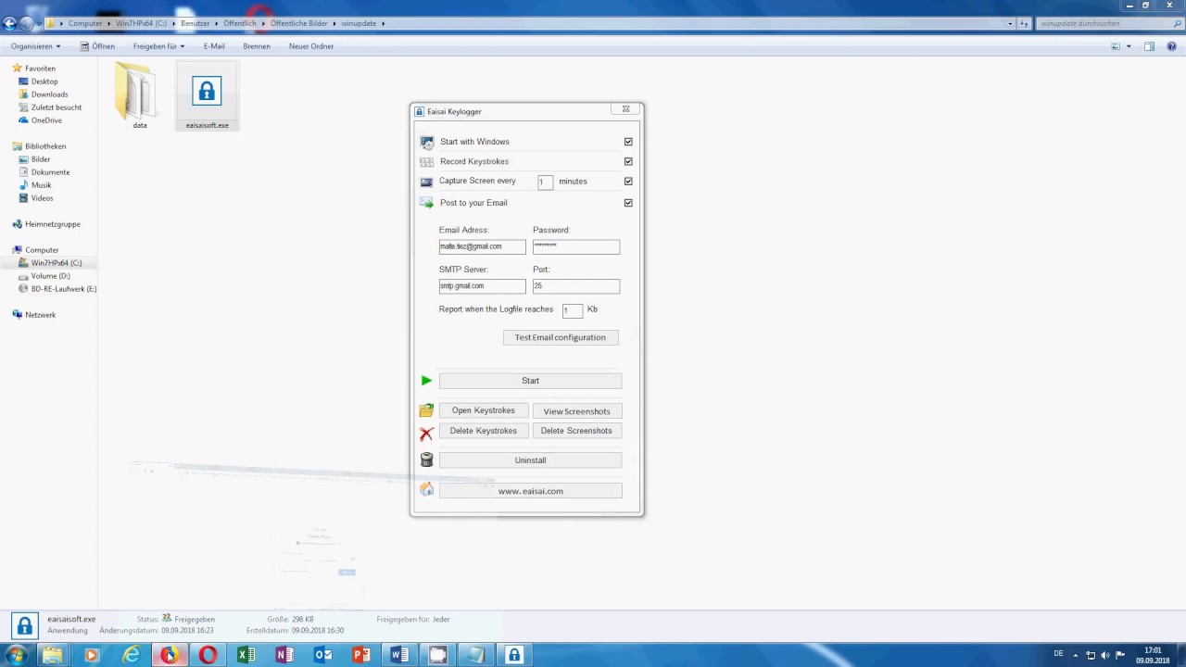This screenshot has height=667, width=1186.
Task: Select OneDrive in the navigation pane
Action: 46,120
